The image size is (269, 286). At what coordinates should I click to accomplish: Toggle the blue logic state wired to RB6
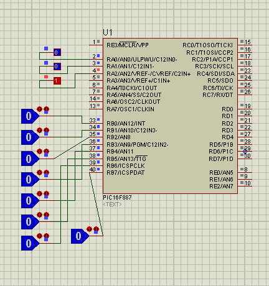pos(30,243)
